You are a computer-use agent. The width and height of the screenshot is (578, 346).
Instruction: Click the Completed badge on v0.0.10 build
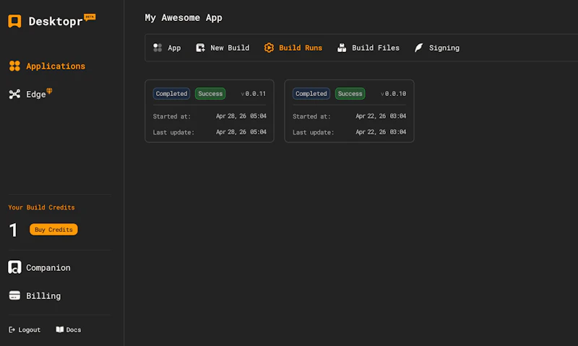(x=311, y=94)
